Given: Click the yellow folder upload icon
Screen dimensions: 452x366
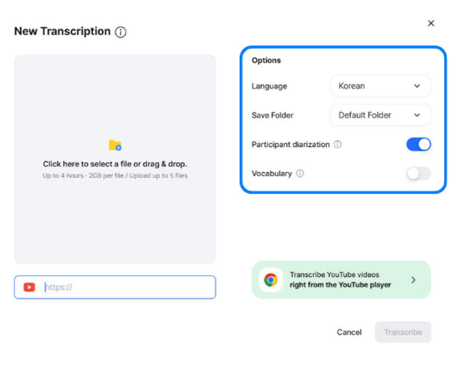Looking at the screenshot, I should click(x=115, y=145).
